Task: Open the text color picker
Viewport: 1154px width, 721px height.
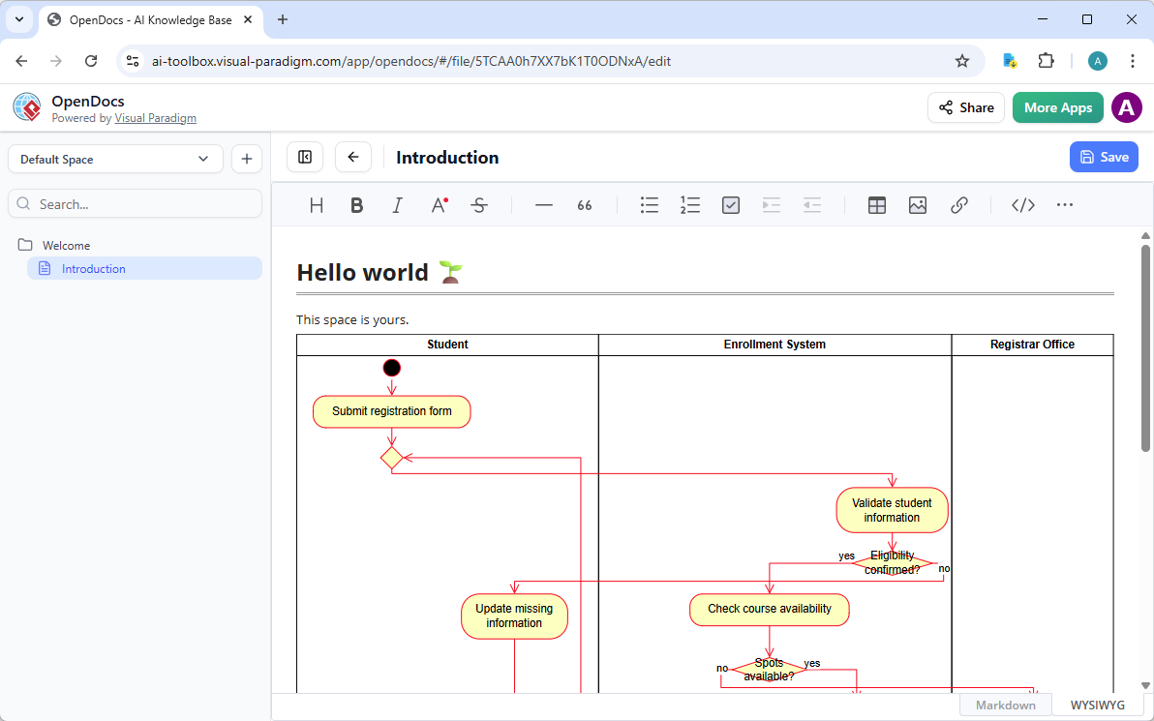Action: point(439,204)
